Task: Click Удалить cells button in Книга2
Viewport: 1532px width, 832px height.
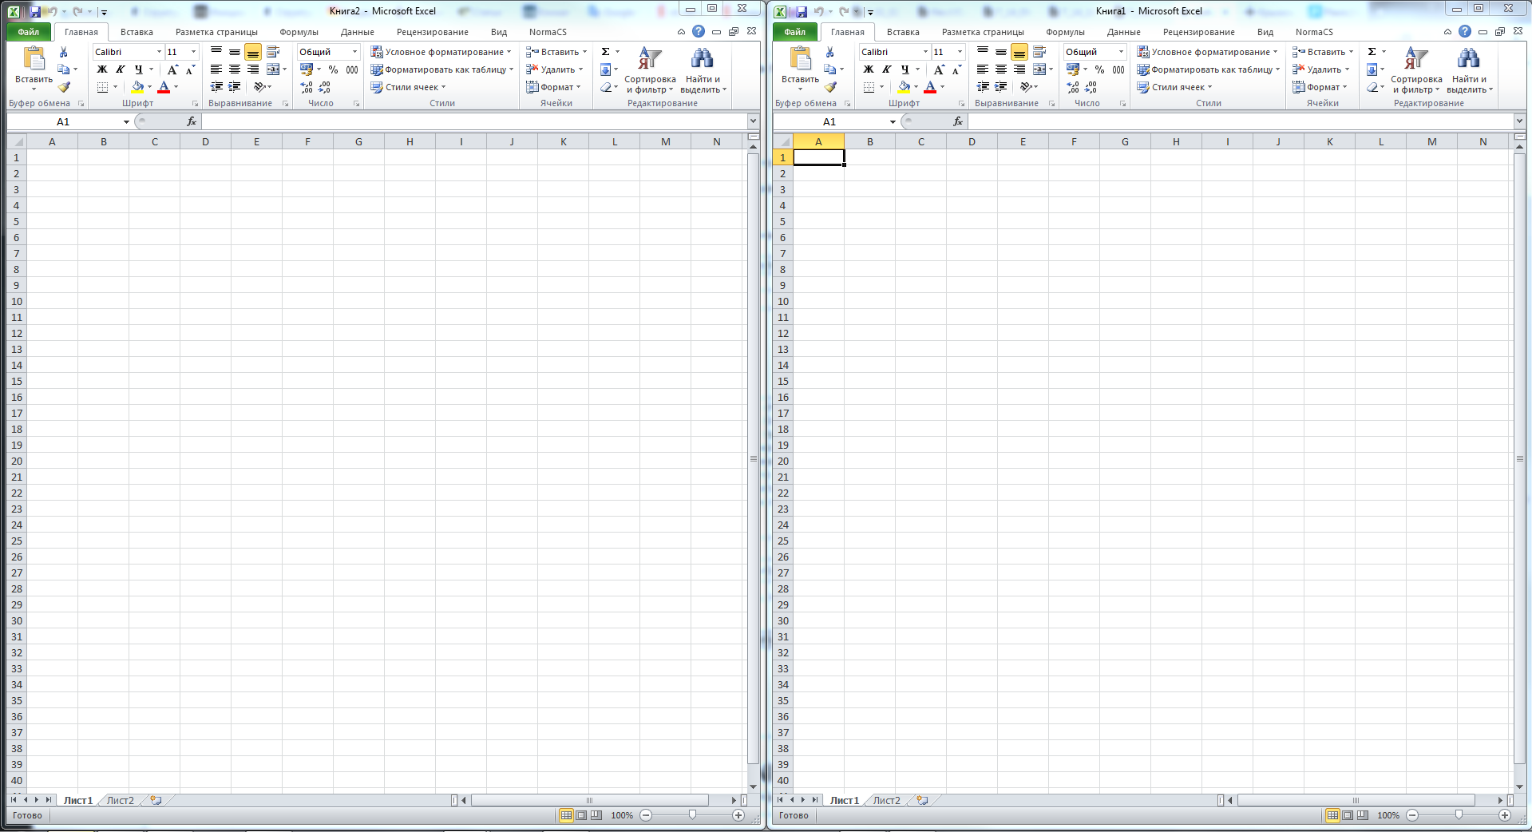Action: (x=555, y=69)
